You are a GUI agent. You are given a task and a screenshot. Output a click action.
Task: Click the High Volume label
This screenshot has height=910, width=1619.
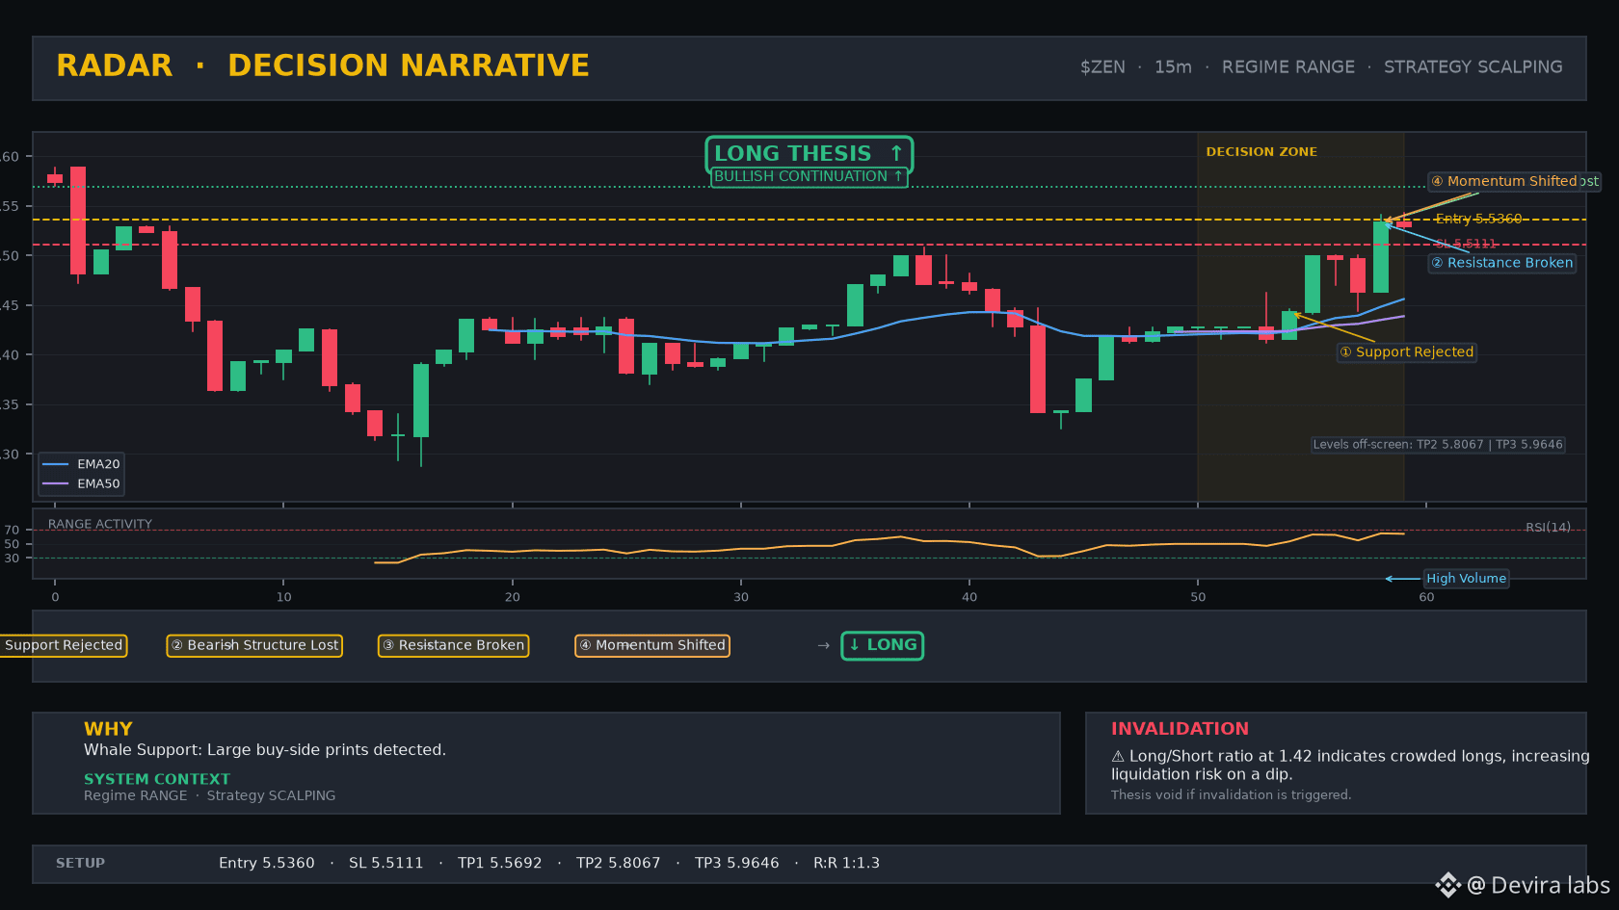tap(1466, 579)
